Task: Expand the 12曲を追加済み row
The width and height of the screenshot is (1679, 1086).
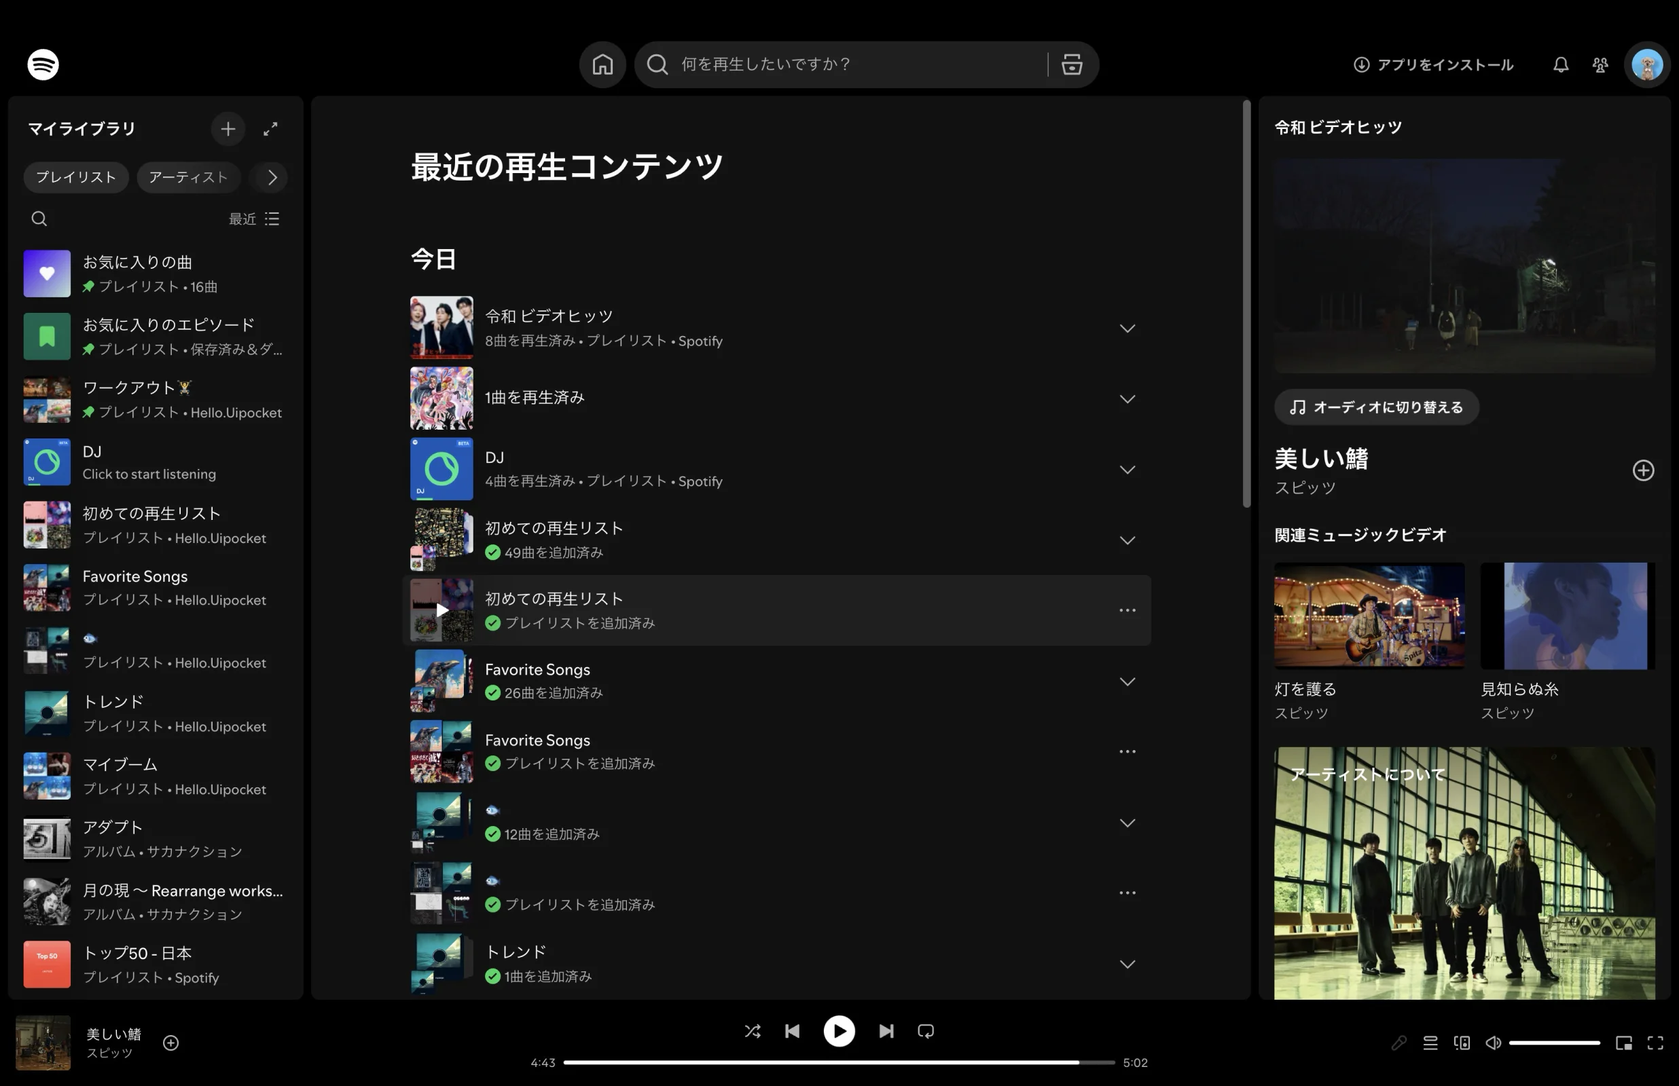Action: click(1127, 823)
